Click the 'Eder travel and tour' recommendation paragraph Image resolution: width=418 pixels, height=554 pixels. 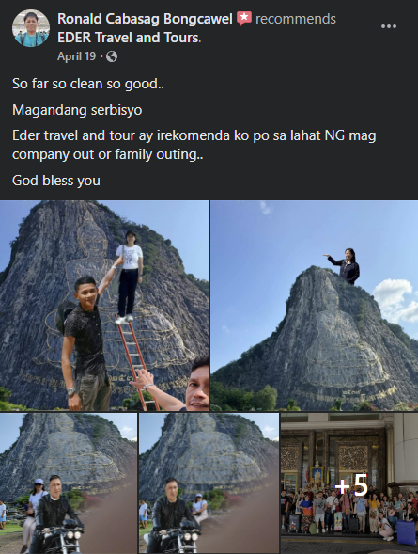194,145
